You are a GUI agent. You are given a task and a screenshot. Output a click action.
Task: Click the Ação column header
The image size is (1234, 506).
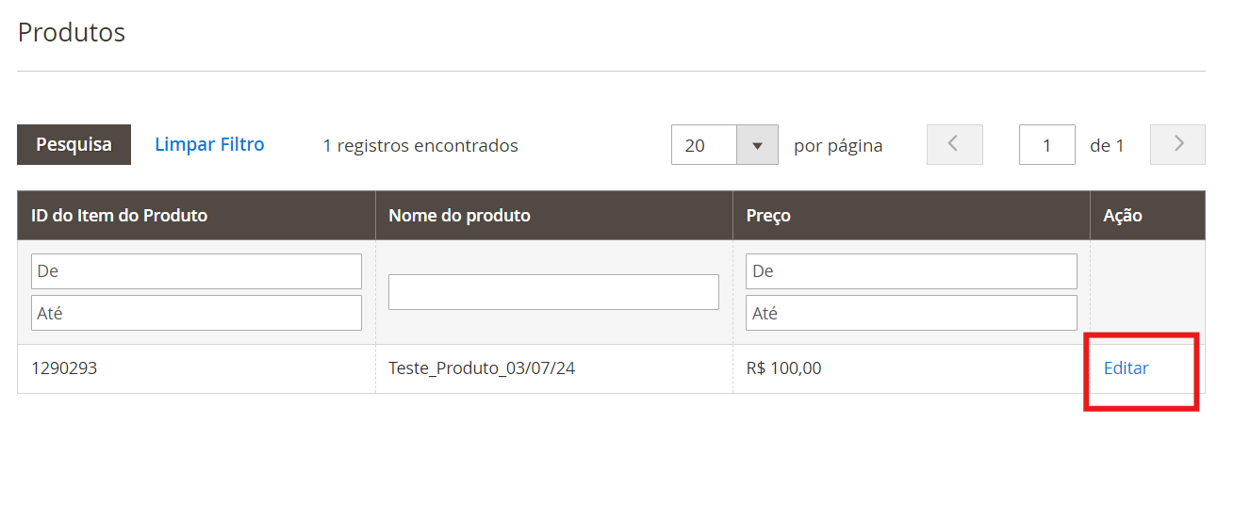coord(1123,216)
